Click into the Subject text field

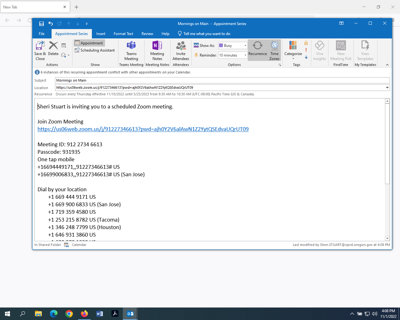pyautogui.click(x=222, y=80)
